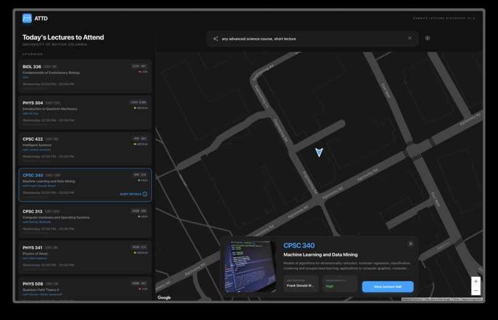Click 'Campus Lecture Discovery' header text
The height and width of the screenshot is (320, 498).
444,18
